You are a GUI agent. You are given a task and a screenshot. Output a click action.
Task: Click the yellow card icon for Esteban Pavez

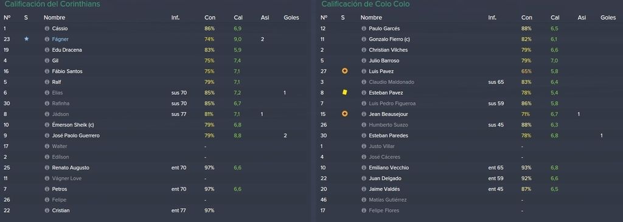point(344,92)
